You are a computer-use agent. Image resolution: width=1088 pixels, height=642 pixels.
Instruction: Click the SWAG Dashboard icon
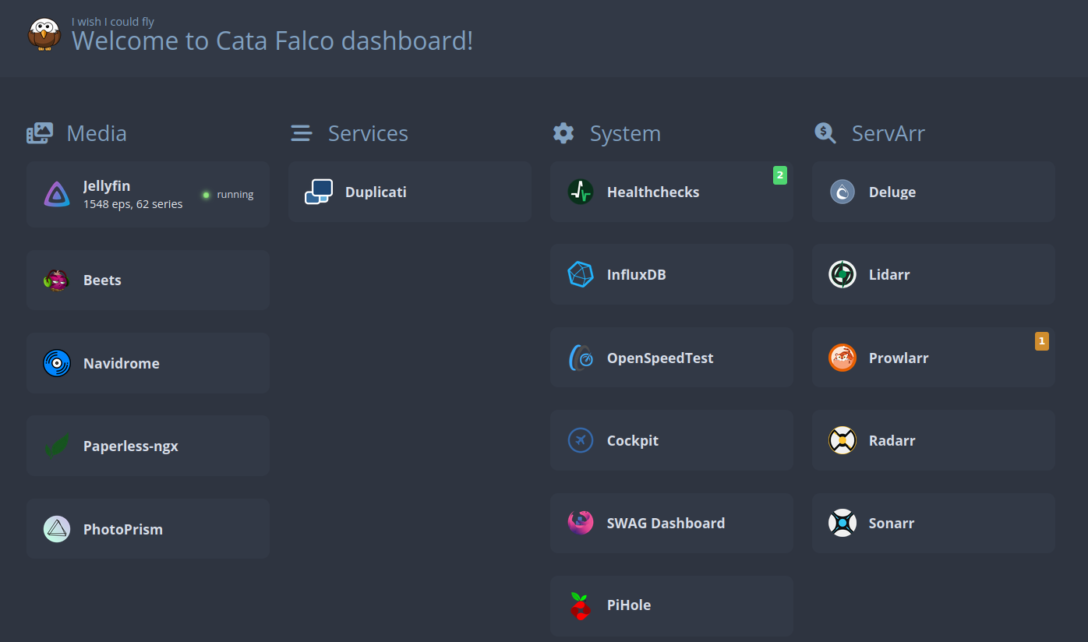(x=581, y=523)
